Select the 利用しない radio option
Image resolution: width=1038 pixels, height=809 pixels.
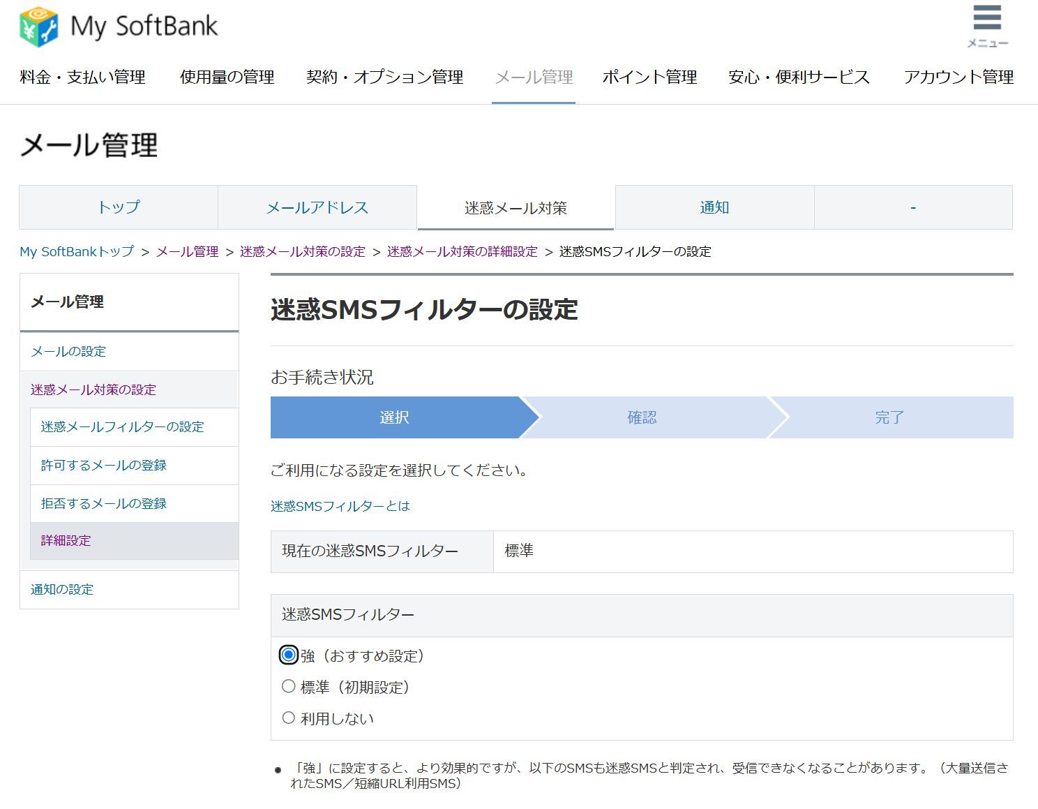[x=288, y=718]
